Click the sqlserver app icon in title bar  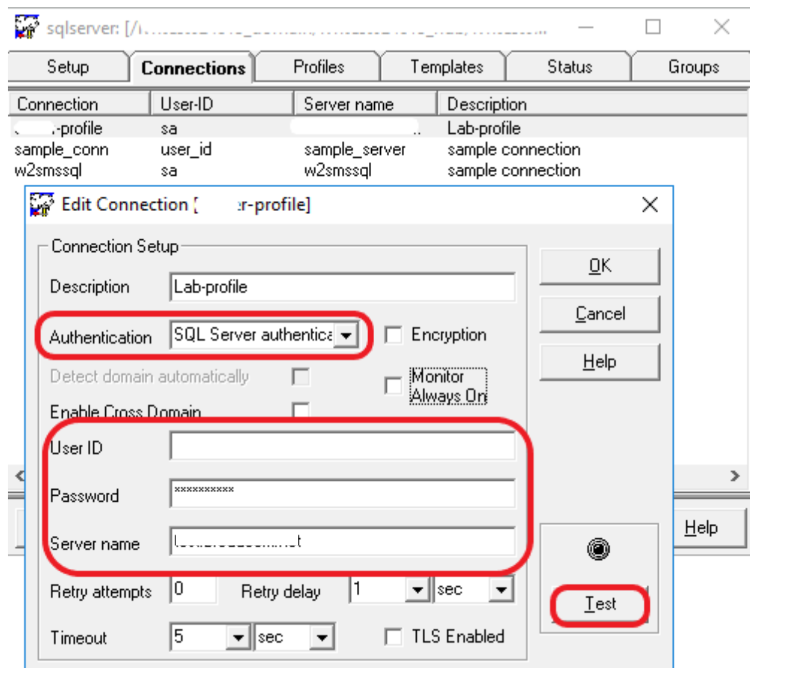[x=26, y=27]
